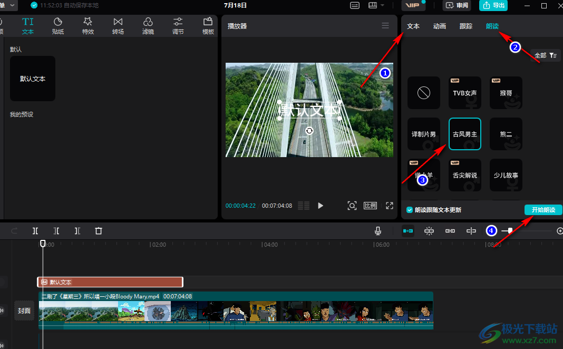This screenshot has width=563, height=349.
Task: Select the 舌尖解说 voice
Action: [x=464, y=175]
